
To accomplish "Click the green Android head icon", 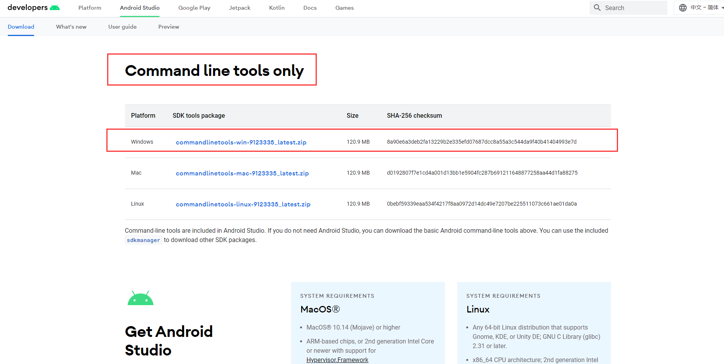I will click(141, 298).
